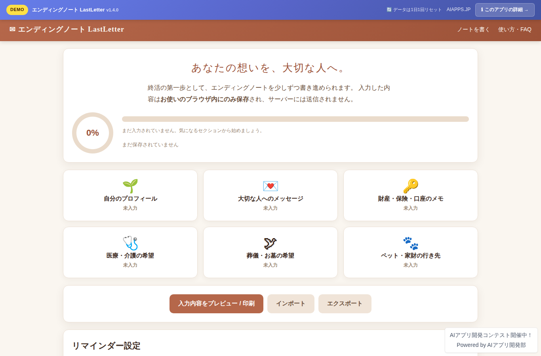
Task: Click the dove icon for 葬儀・お墓の希望
Action: 270,243
